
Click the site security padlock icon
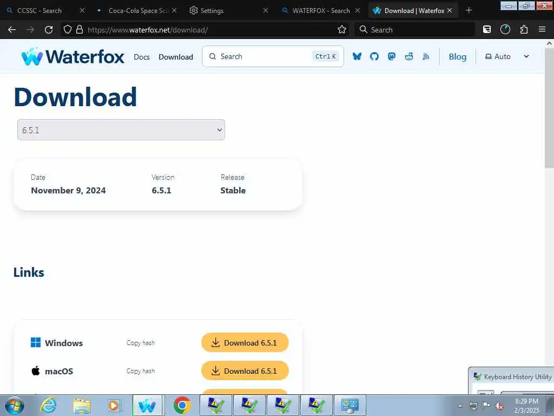click(80, 29)
